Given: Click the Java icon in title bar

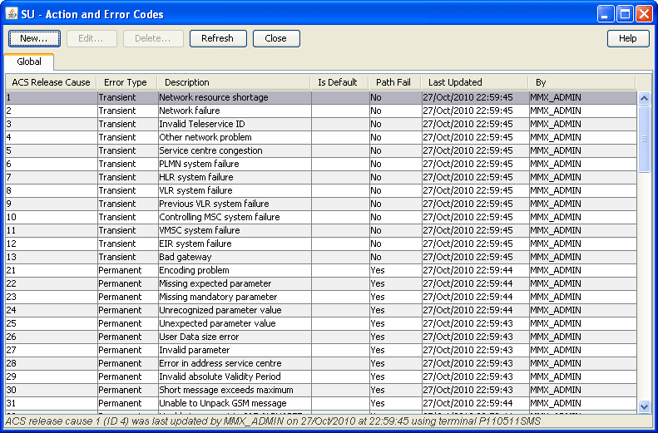Looking at the screenshot, I should (x=12, y=14).
